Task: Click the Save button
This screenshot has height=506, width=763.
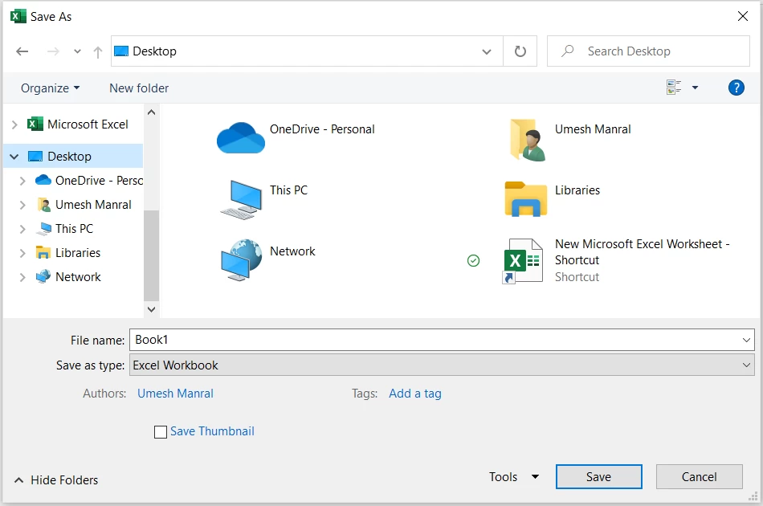Action: click(598, 477)
